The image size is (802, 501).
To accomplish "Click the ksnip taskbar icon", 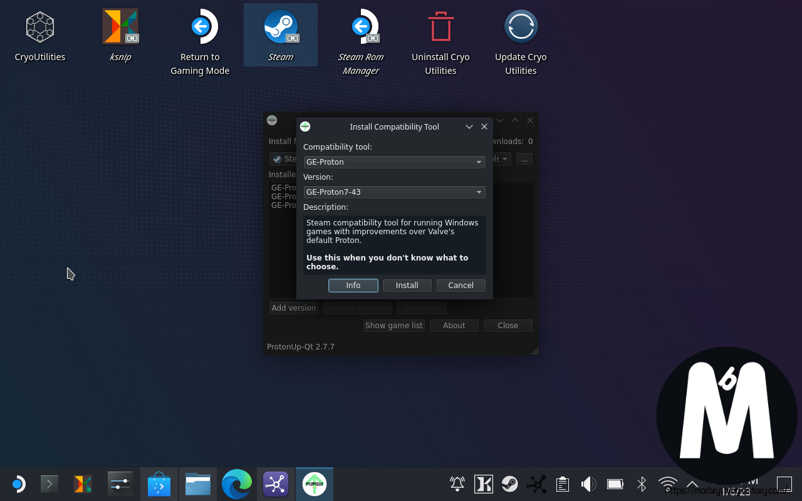I will click(x=83, y=484).
